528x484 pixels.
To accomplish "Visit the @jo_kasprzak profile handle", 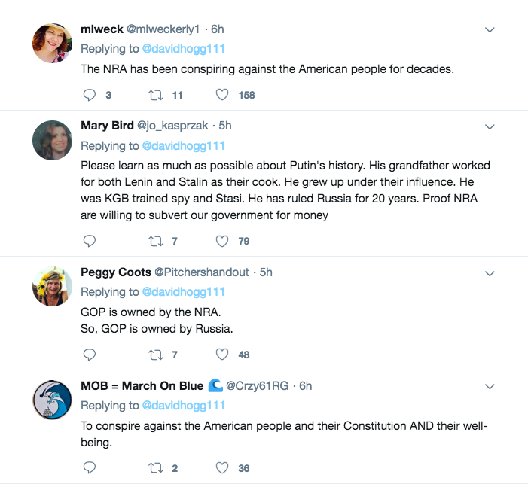I will pos(174,126).
